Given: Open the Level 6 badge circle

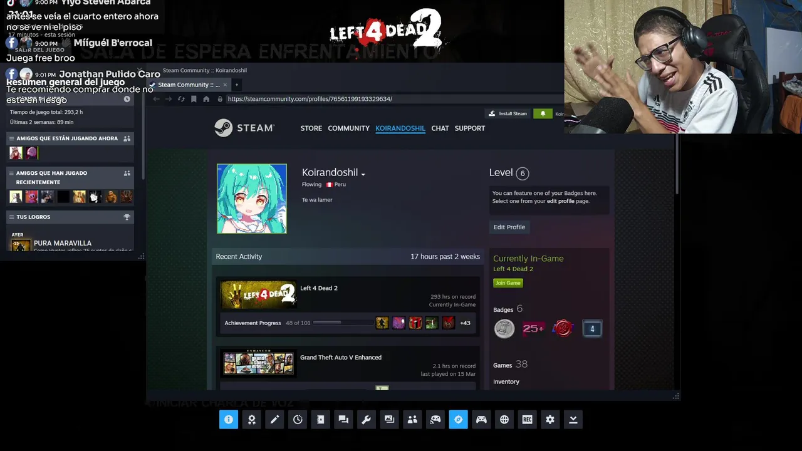Looking at the screenshot, I should [x=522, y=174].
